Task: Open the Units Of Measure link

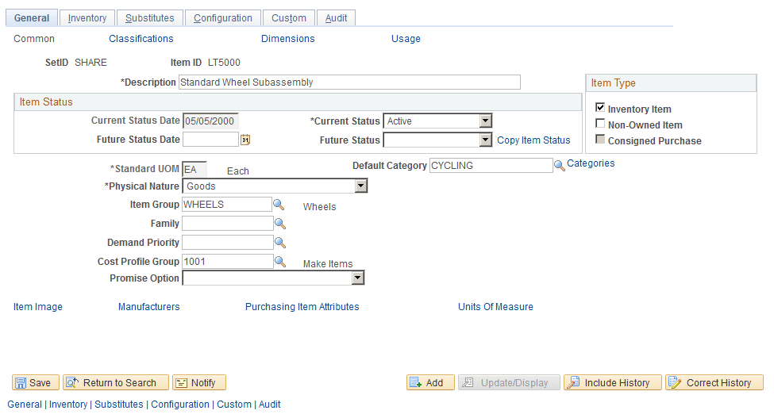Action: 495,307
